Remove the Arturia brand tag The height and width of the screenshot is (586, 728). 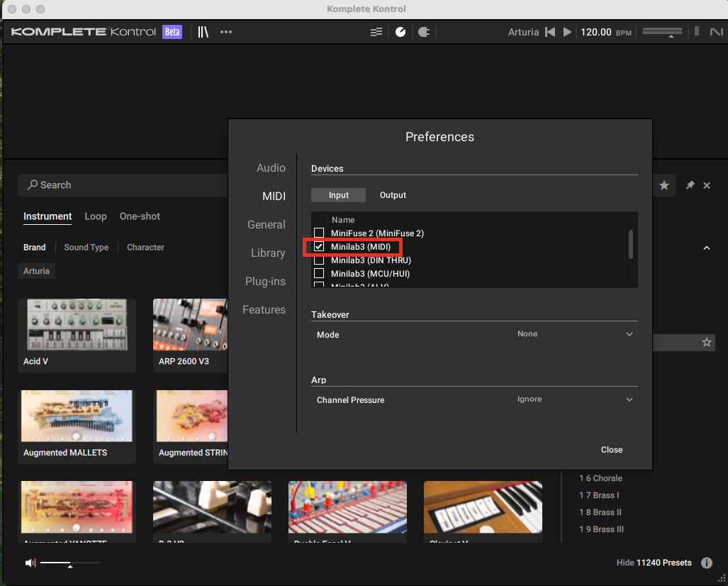(36, 271)
